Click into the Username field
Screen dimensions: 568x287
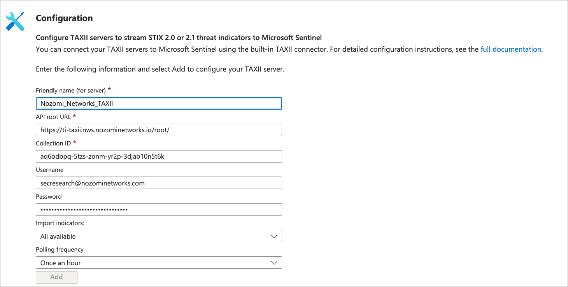tap(159, 183)
